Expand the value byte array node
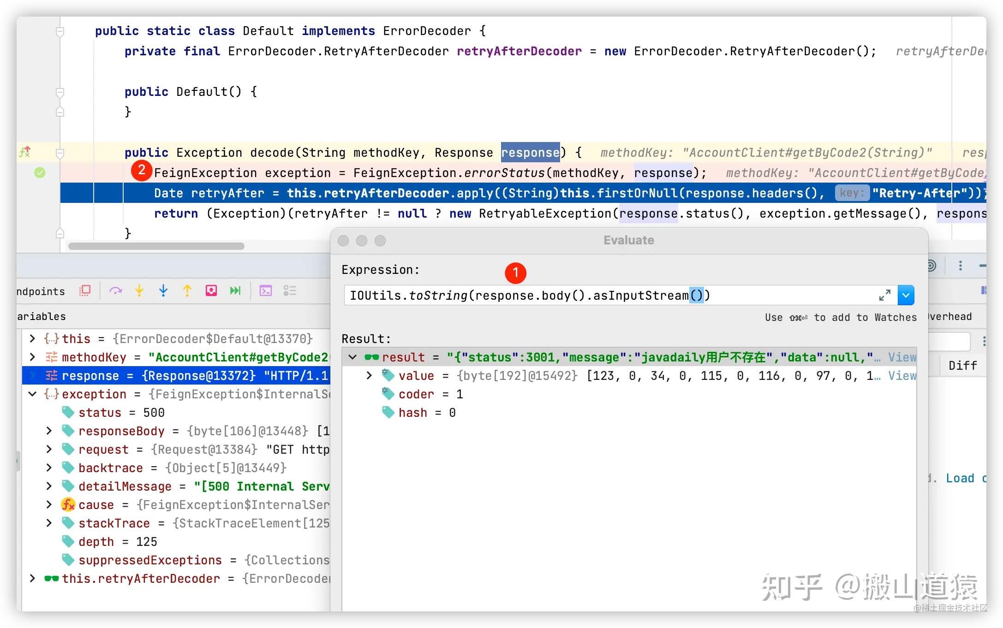Screen dimensions: 1003x628 pos(369,376)
